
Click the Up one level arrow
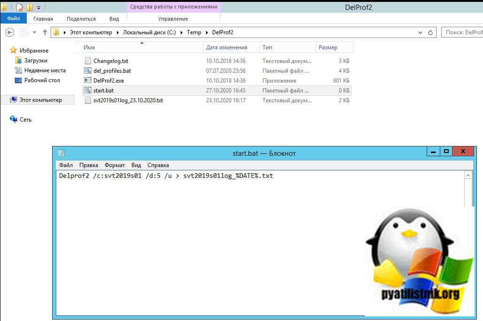45,32
